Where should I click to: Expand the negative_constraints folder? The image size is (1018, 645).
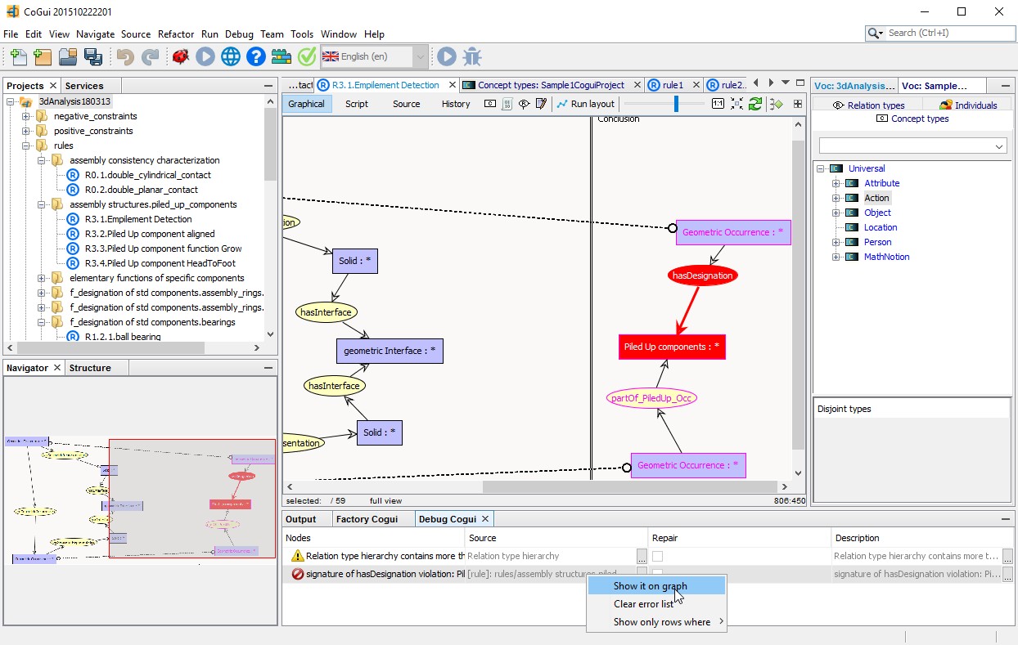26,116
